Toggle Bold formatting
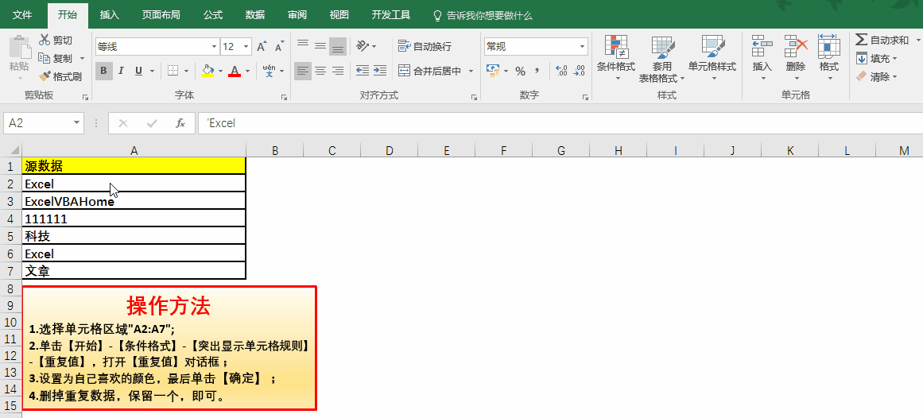Viewport: 923px width, 418px height. [x=103, y=72]
